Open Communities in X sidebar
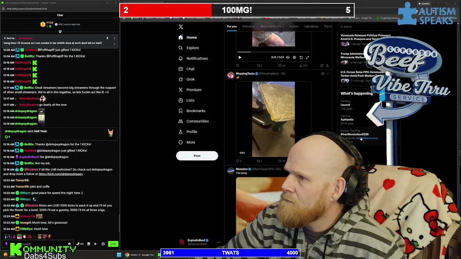The image size is (461, 259). point(193,121)
